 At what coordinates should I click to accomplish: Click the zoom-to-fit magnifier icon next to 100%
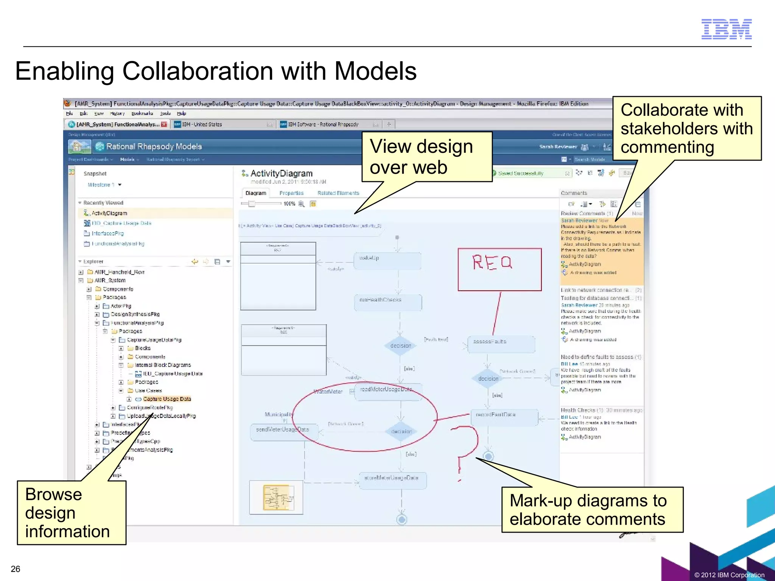pos(302,204)
